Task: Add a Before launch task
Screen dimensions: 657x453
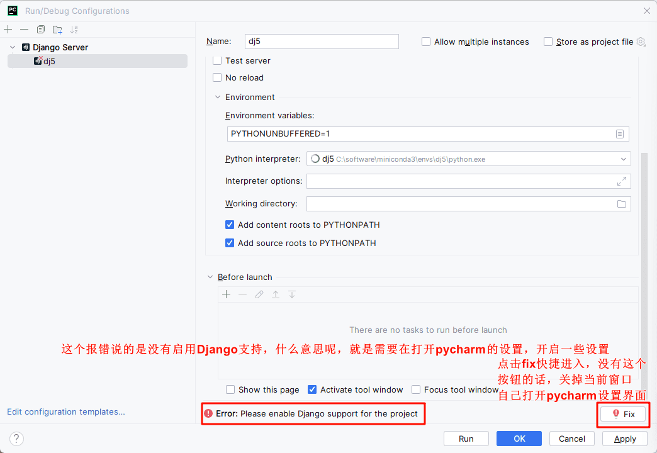Action: click(227, 294)
